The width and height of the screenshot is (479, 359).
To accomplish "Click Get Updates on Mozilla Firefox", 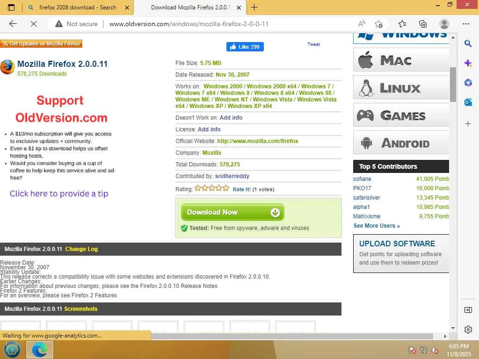I will (41, 43).
